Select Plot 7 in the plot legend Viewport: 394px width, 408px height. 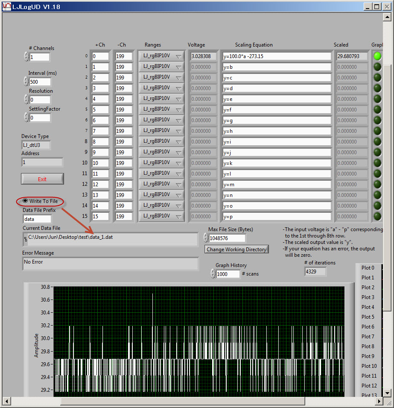click(x=368, y=337)
